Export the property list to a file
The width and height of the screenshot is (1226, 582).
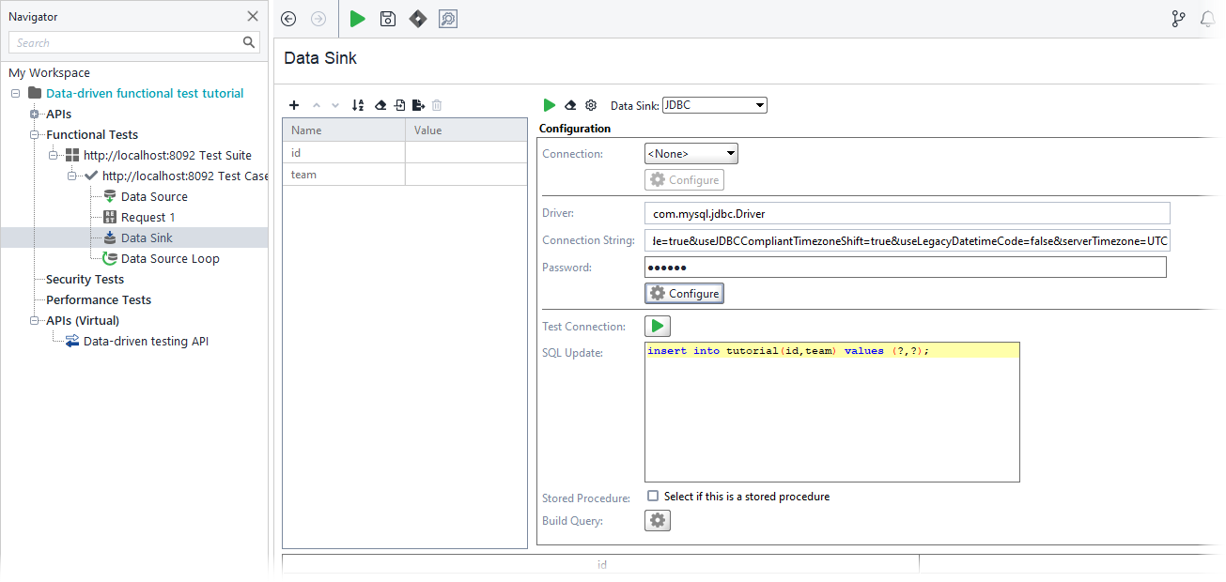click(419, 105)
